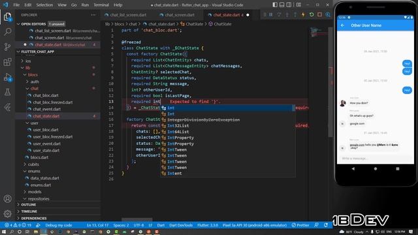This screenshot has height=235, width=418.
Task: Trigger Flutter Hot Reload lightning icon
Action: pos(303,14)
